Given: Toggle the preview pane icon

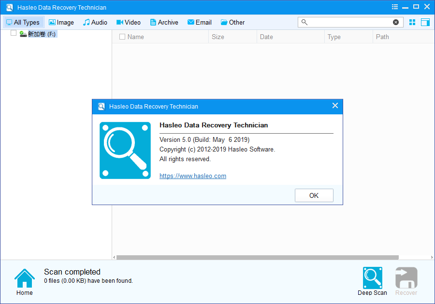Looking at the screenshot, I should click(x=425, y=22).
